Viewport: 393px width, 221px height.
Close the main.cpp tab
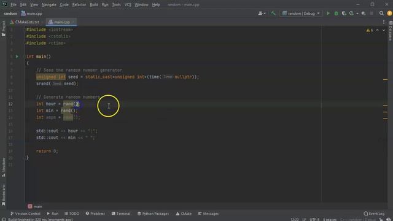coord(73,22)
